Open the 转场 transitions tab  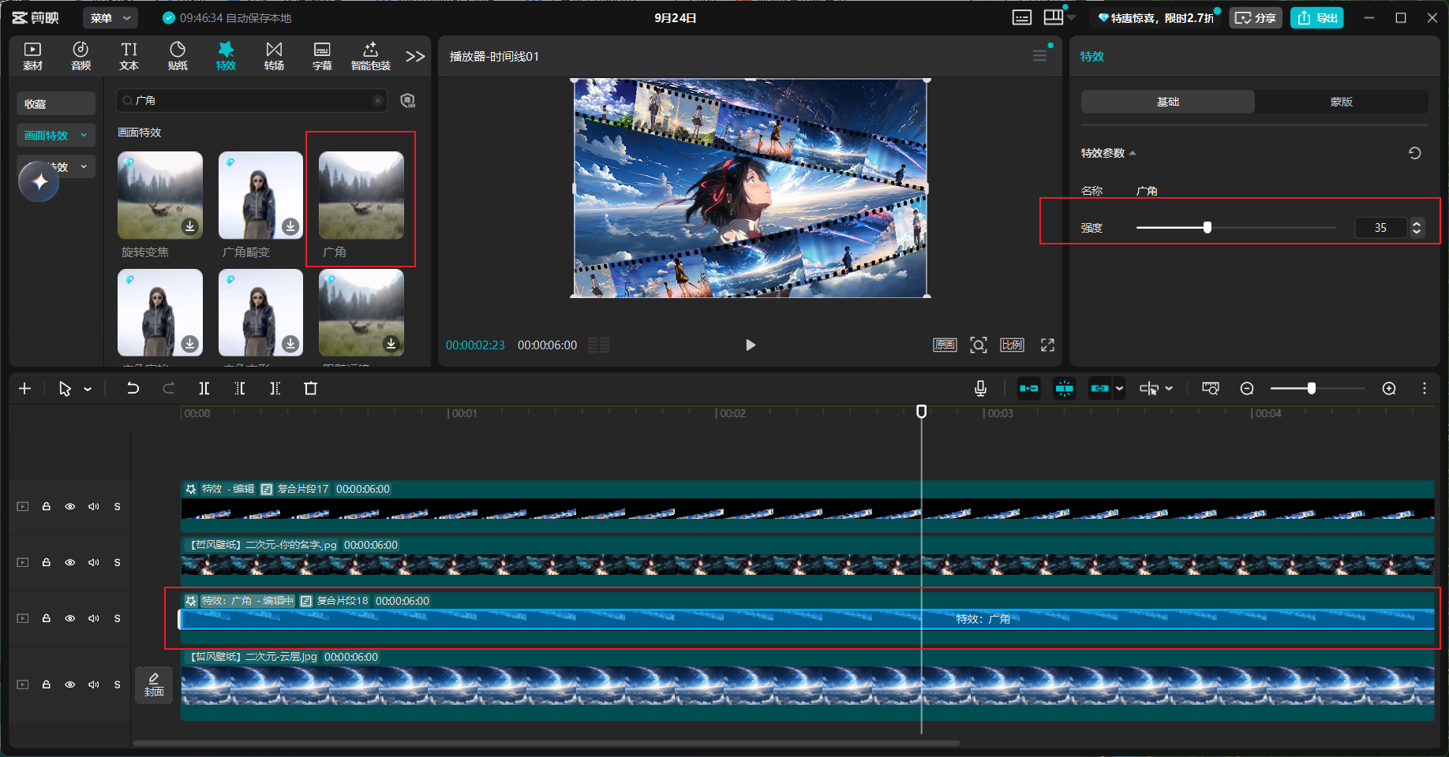274,57
